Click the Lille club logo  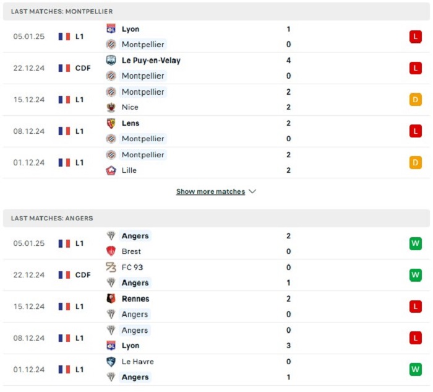[x=111, y=170]
